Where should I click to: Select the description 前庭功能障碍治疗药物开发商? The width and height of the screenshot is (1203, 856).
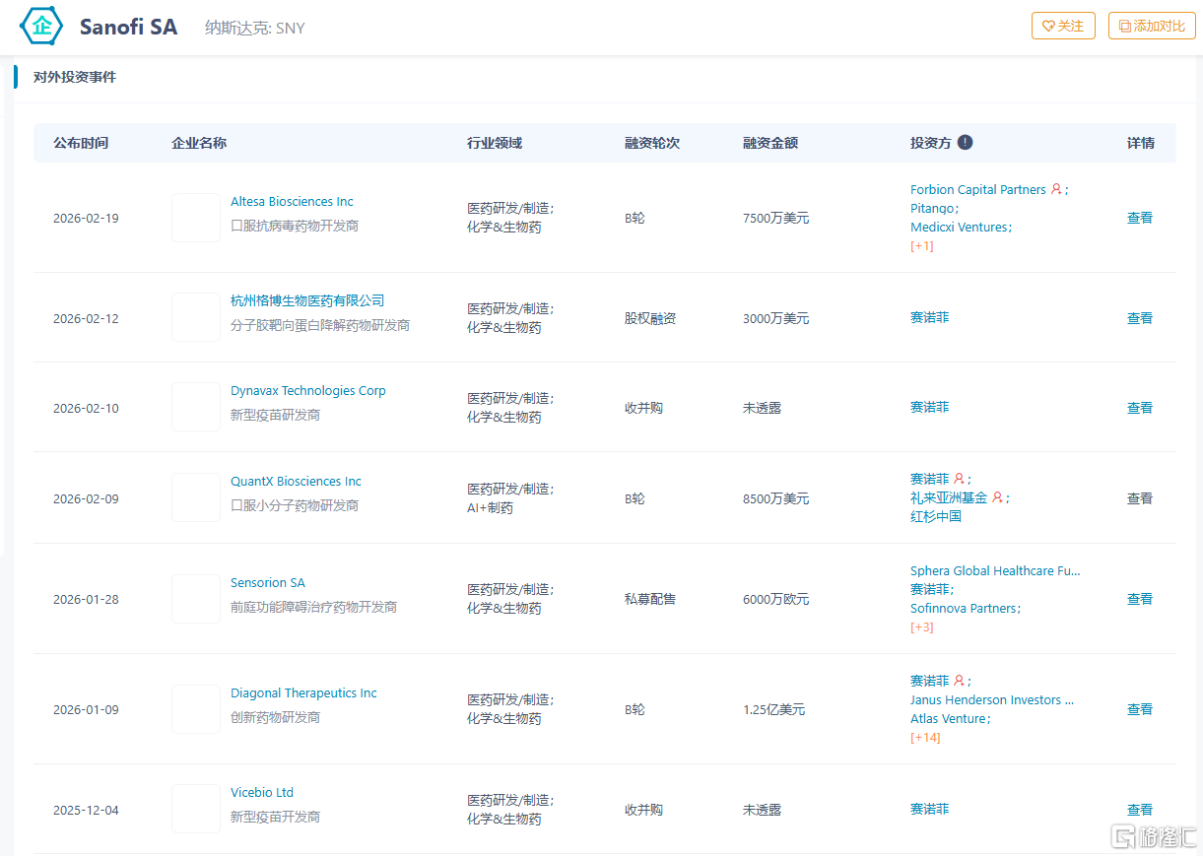click(313, 607)
